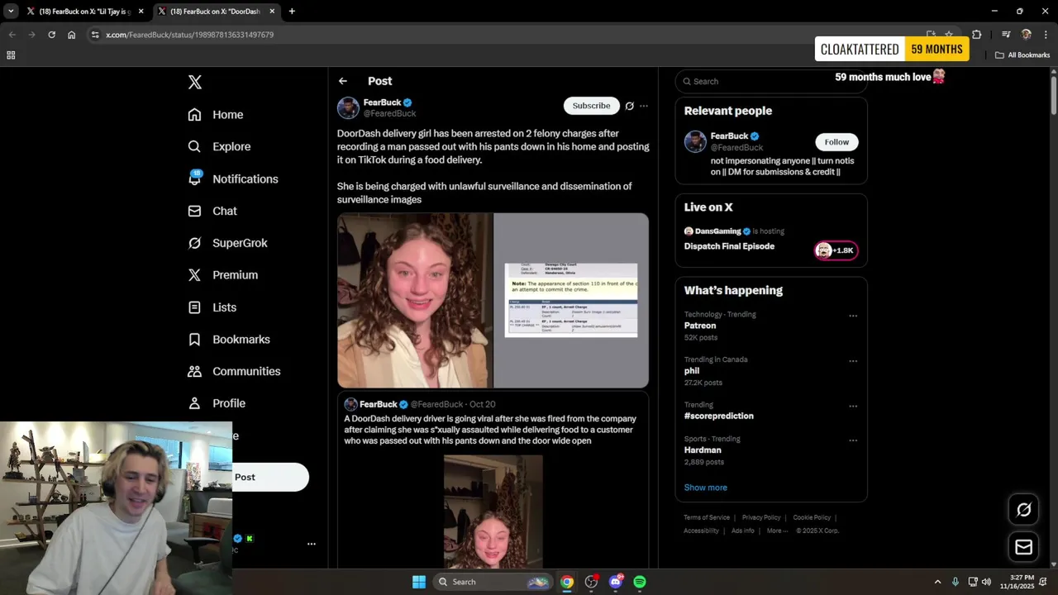This screenshot has height=595, width=1058.
Task: Open more options for #scoreprediction trend
Action: pyautogui.click(x=853, y=406)
